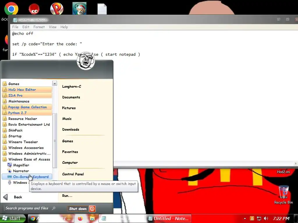This screenshot has height=223, width=298.
Task: Expand the Winaero Tweaker folder
Action: coord(27,142)
